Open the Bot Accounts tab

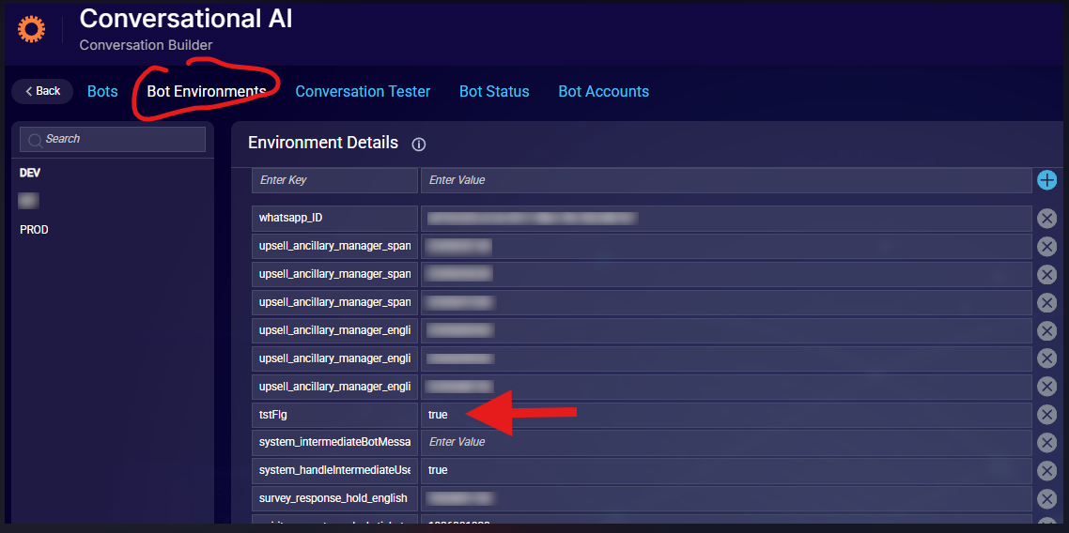(603, 91)
